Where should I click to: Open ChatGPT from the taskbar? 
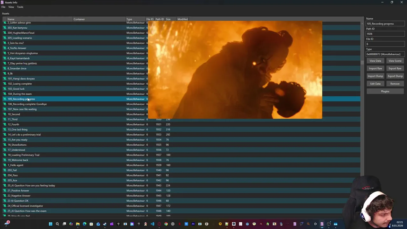coord(173,224)
